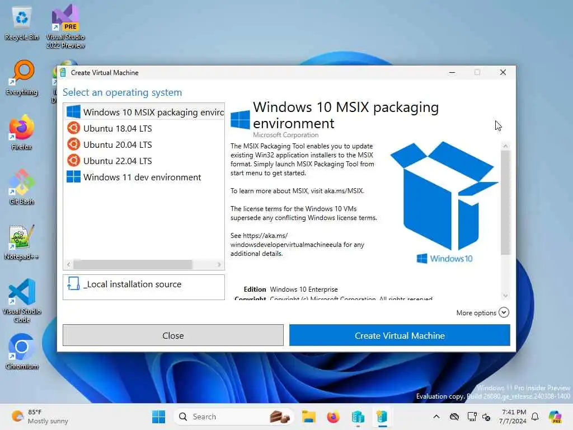Click the cloud sync tray icon
The image size is (573, 430).
point(454,417)
